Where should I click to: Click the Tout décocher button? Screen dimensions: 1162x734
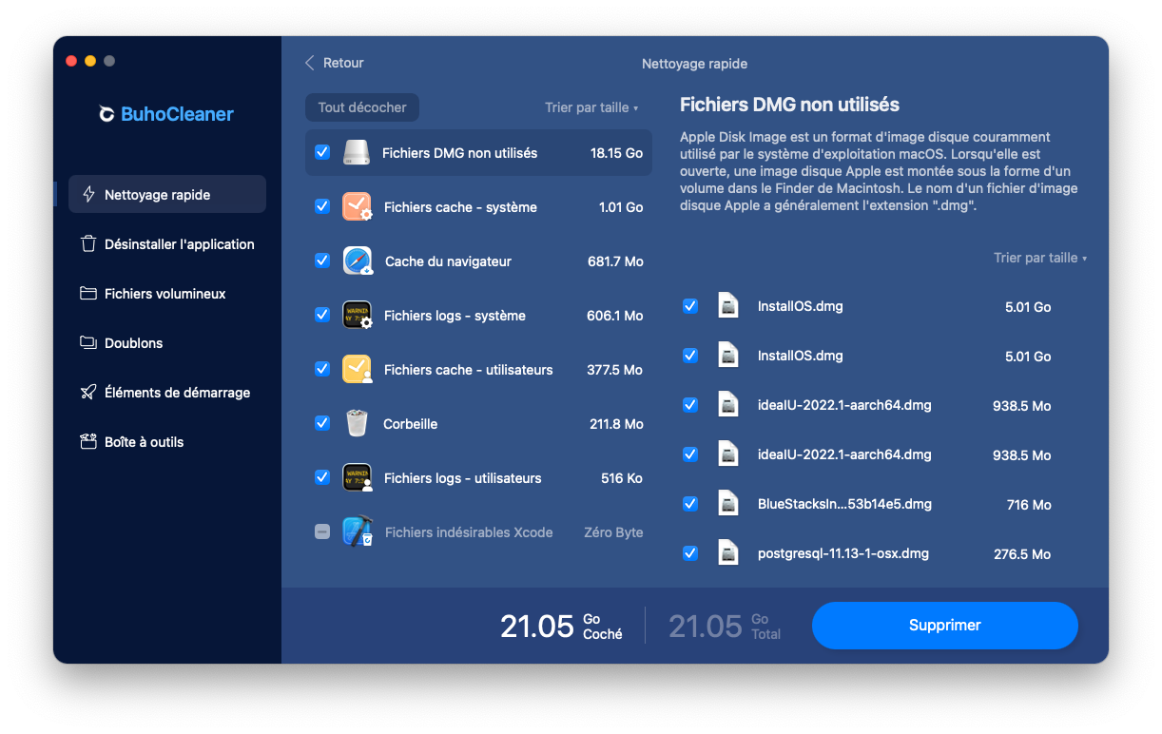click(x=362, y=107)
